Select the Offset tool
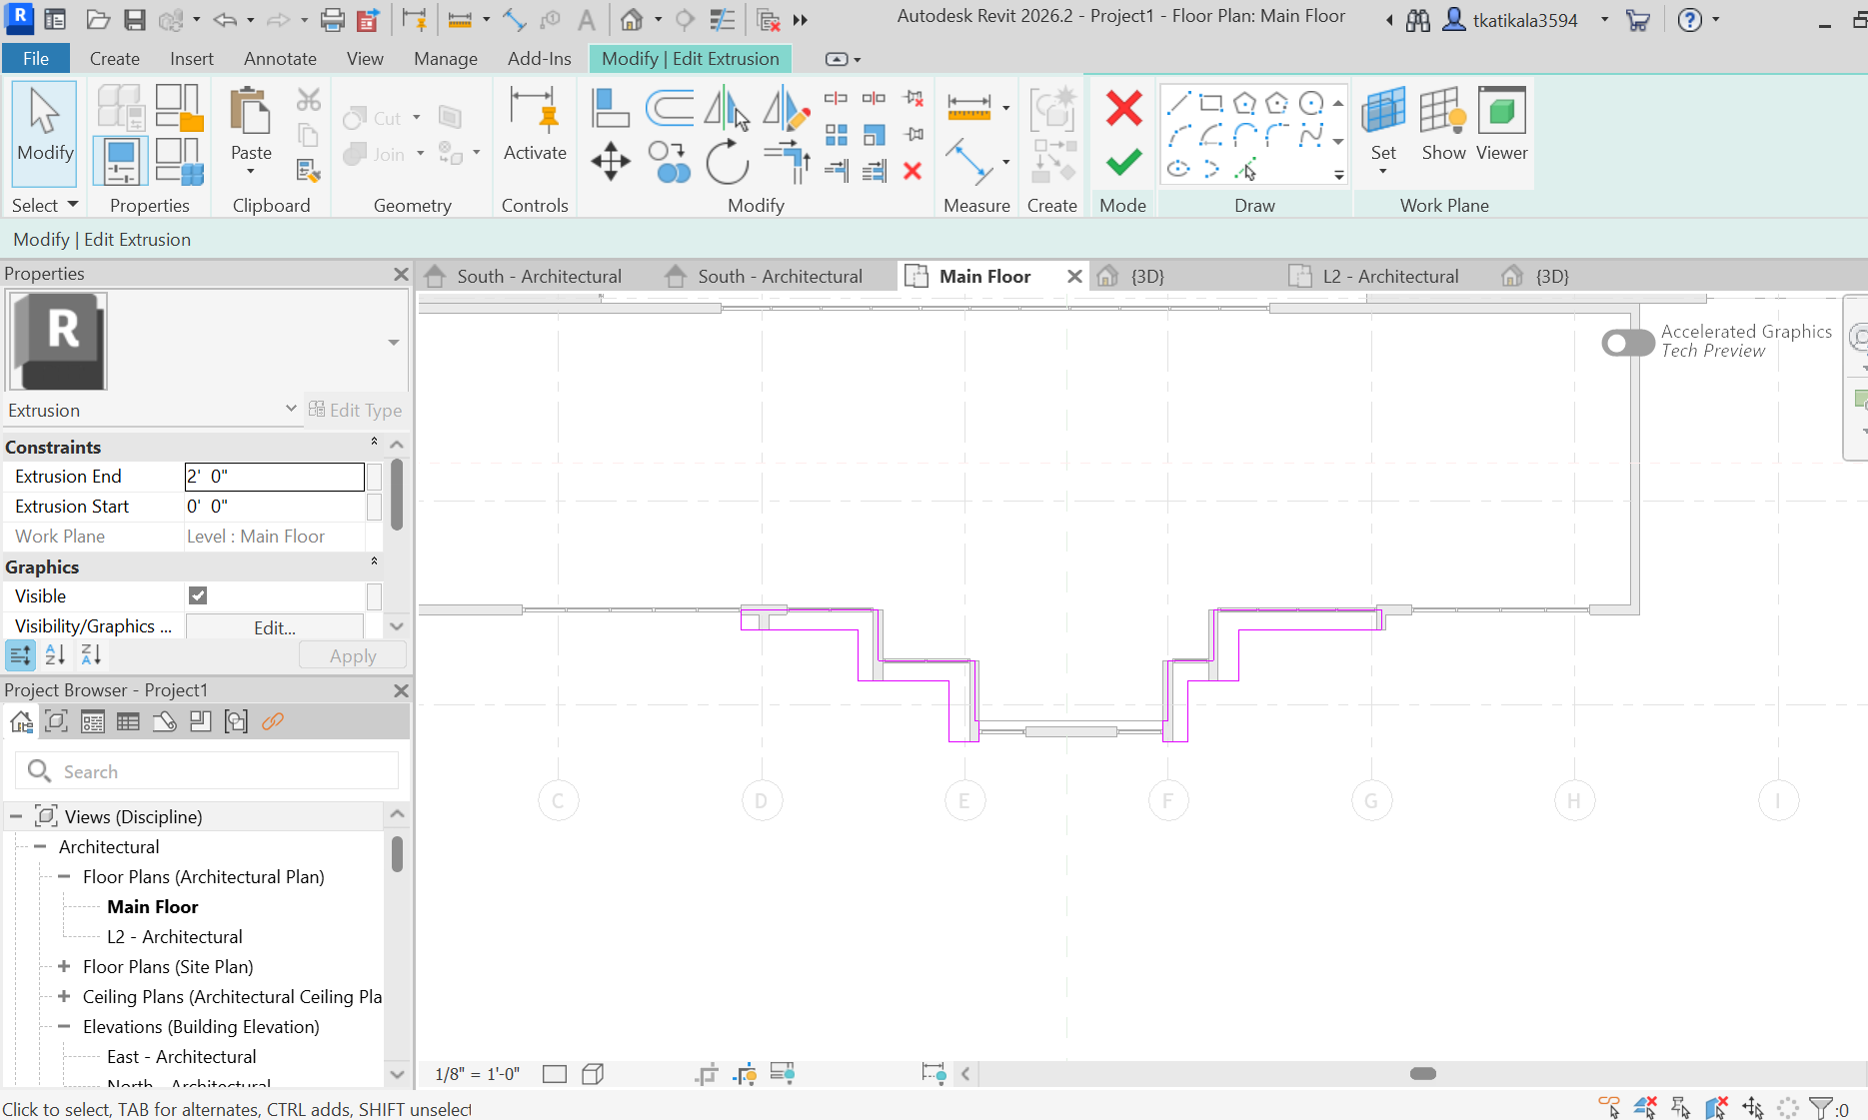1868x1120 pixels. [669, 108]
